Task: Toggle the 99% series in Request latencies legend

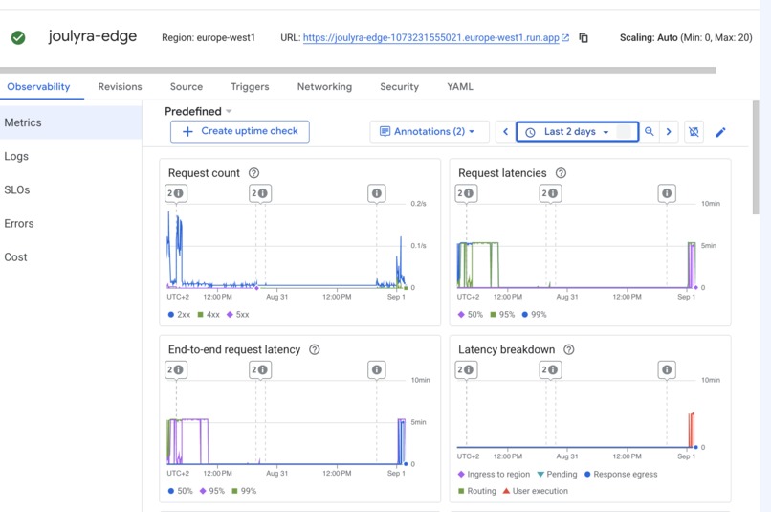Action: tap(534, 314)
